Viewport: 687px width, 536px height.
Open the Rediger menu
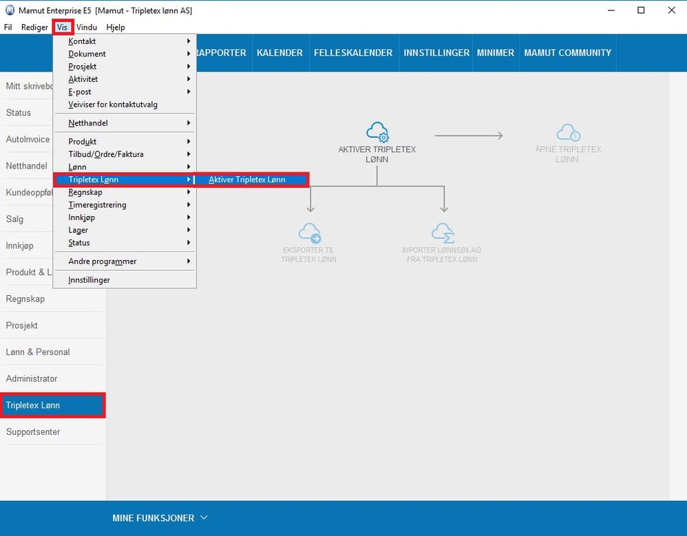(x=34, y=27)
